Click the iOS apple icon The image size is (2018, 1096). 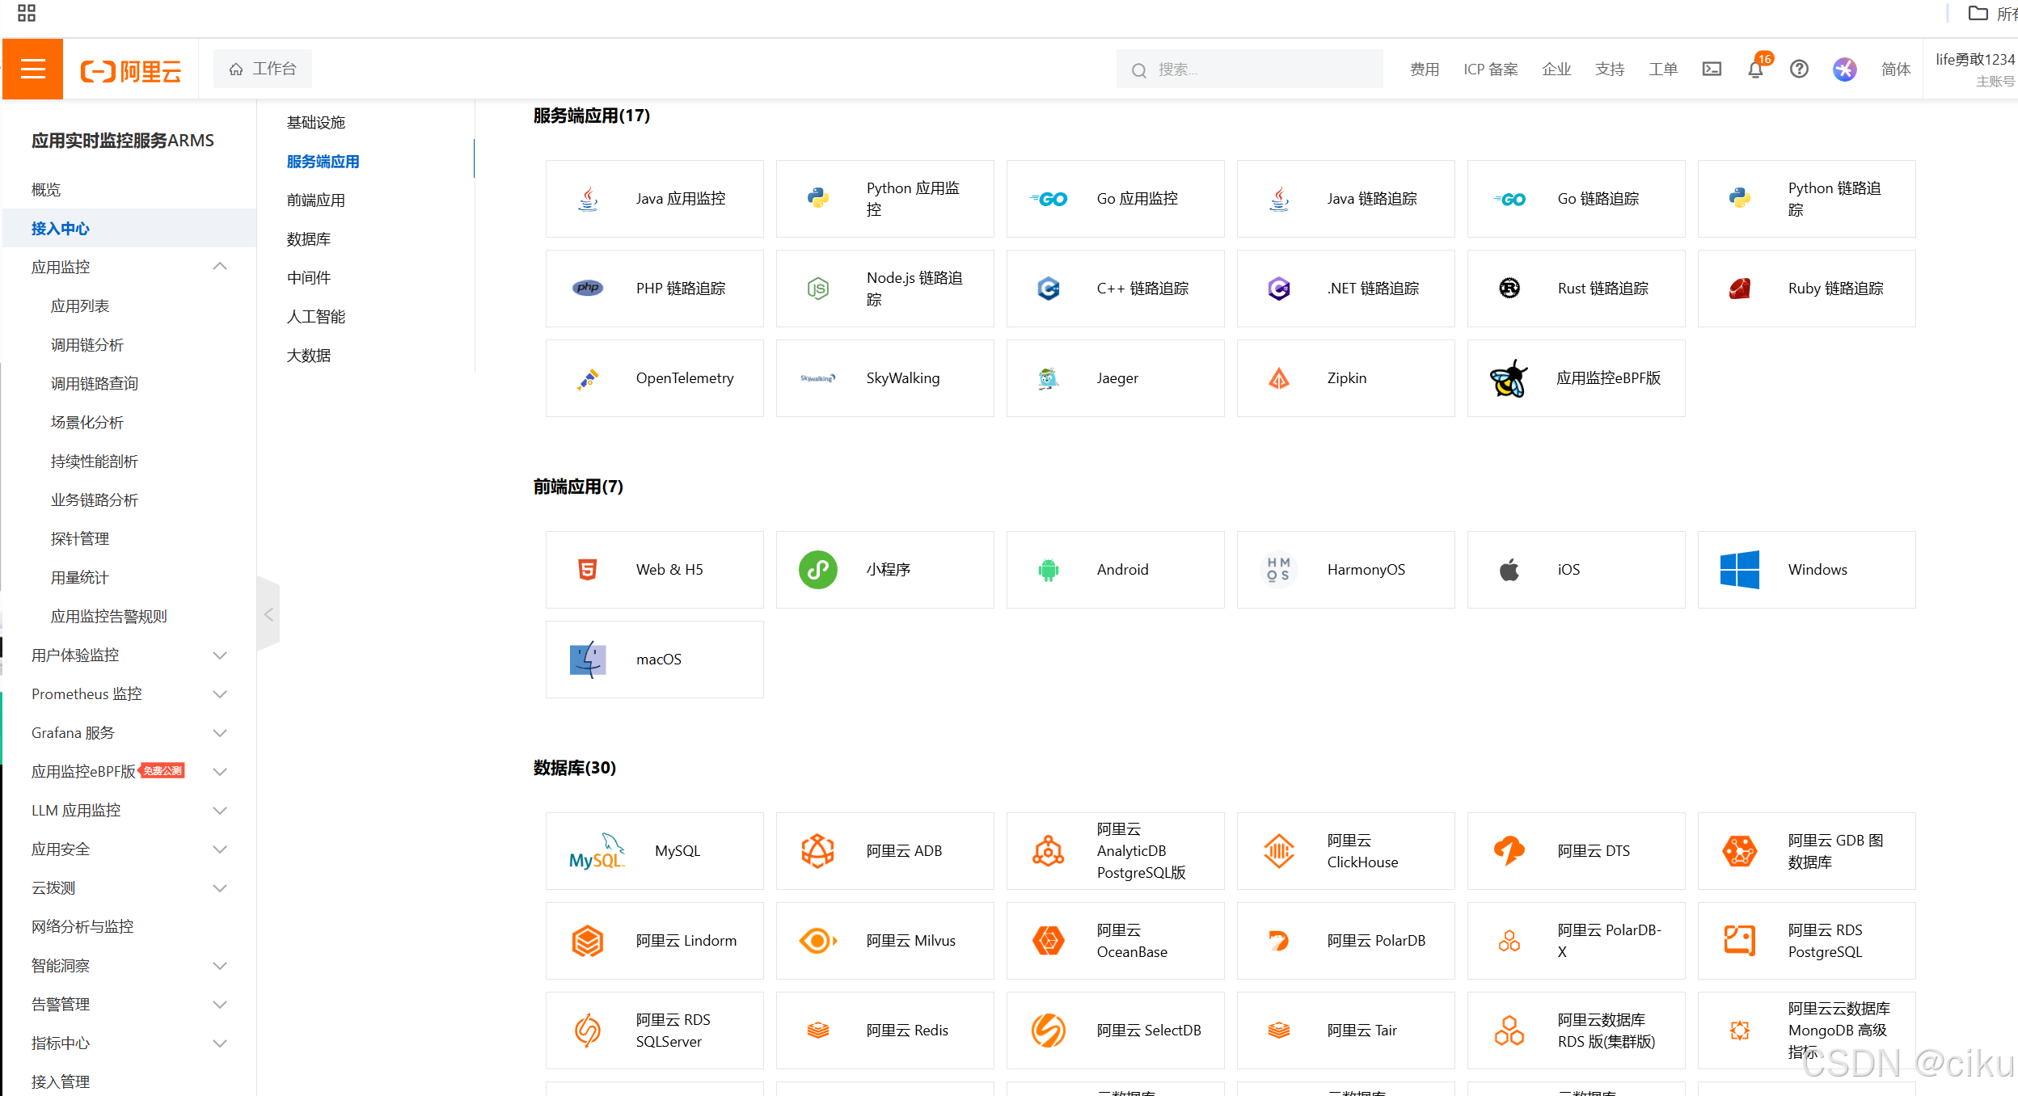1509,570
